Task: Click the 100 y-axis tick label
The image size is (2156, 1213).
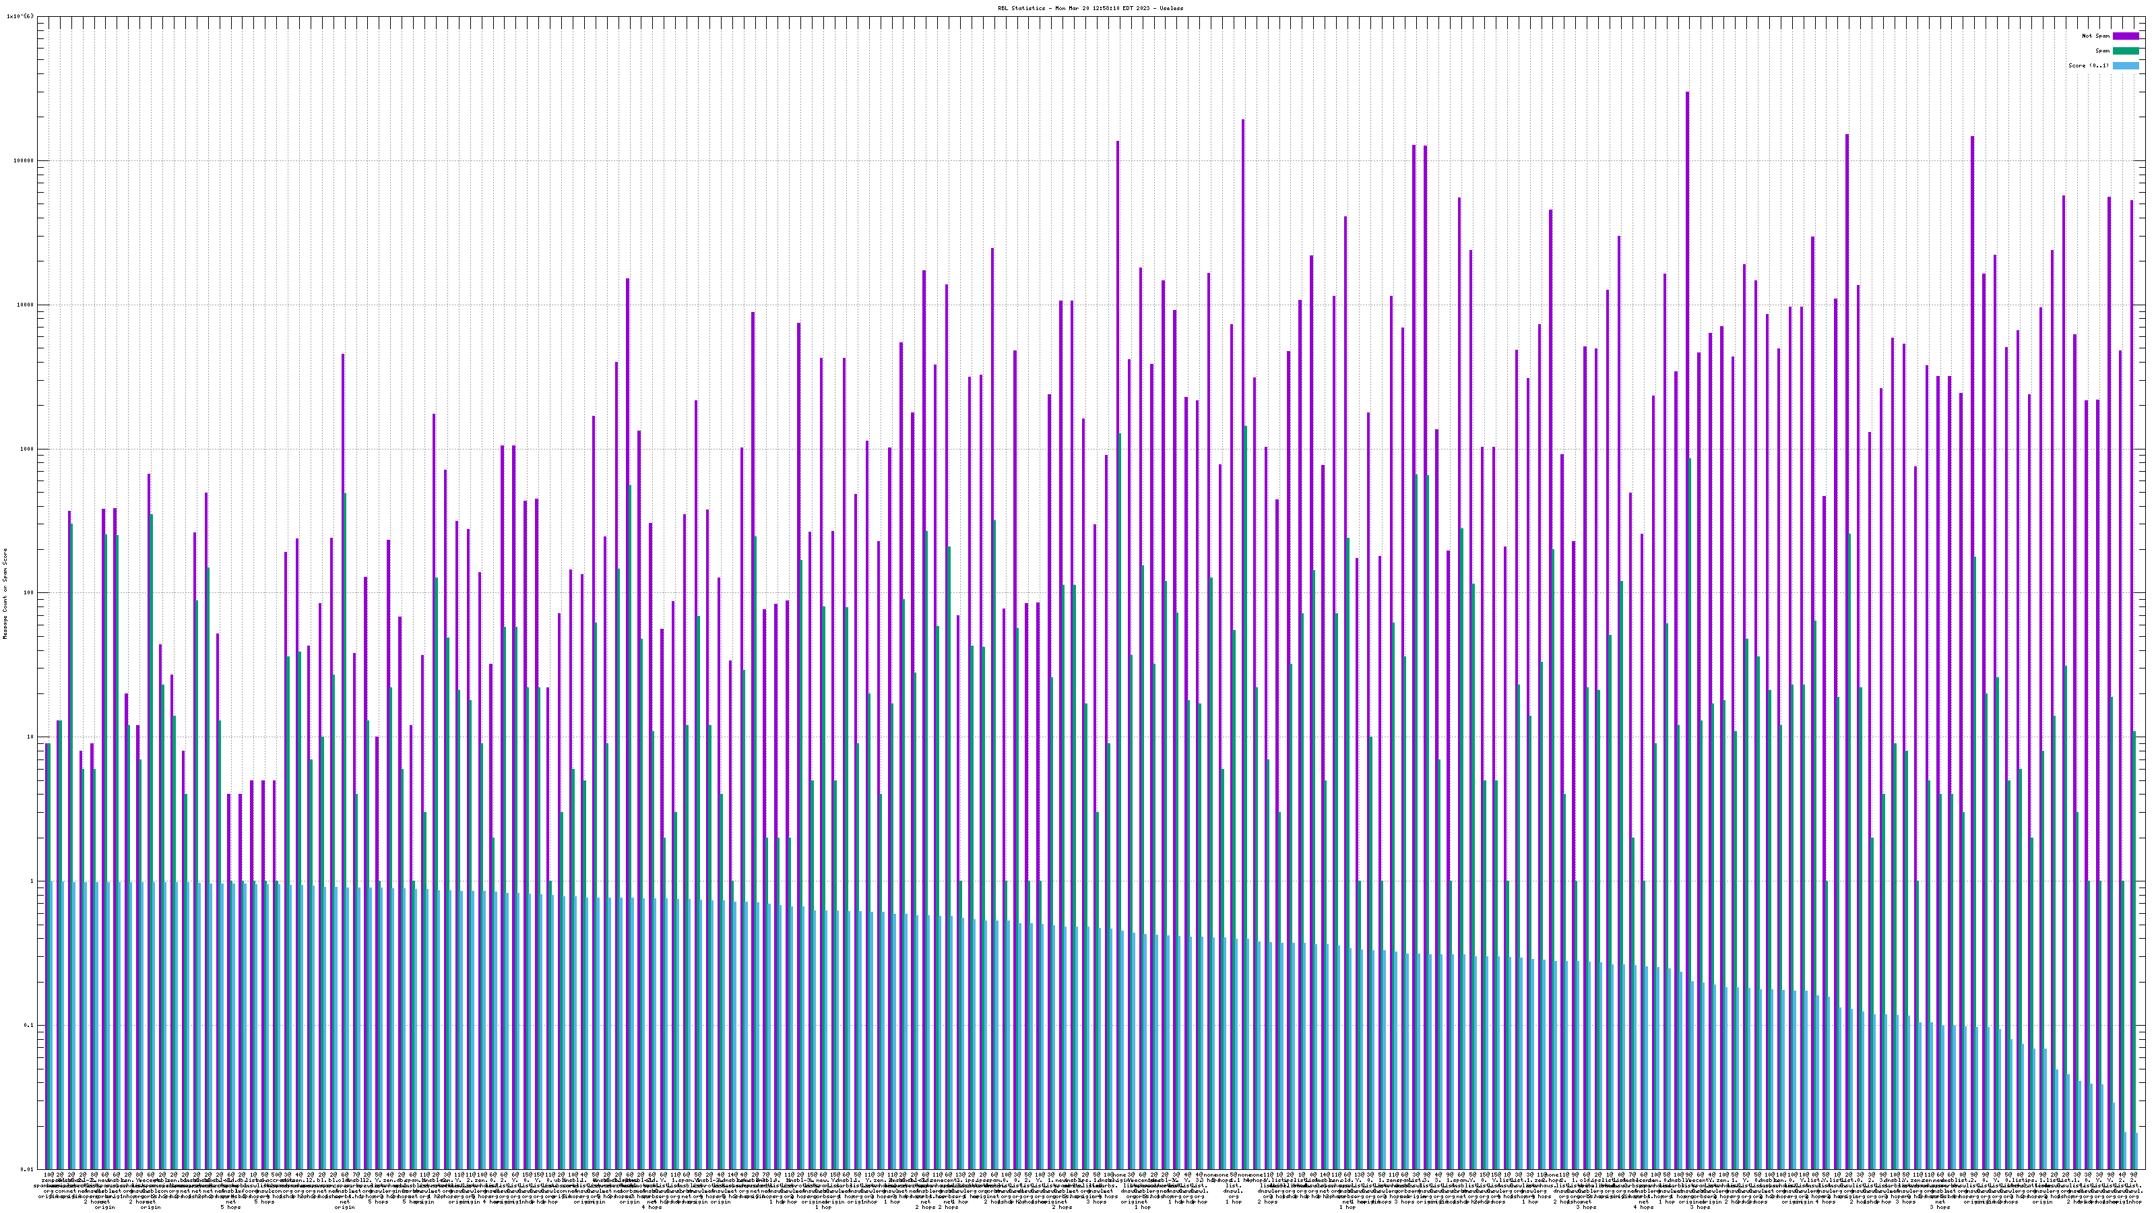Action: pos(28,593)
